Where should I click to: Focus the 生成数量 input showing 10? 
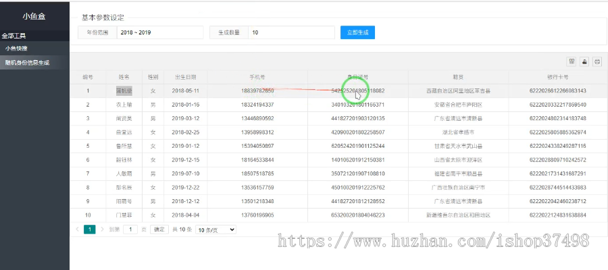[292, 32]
